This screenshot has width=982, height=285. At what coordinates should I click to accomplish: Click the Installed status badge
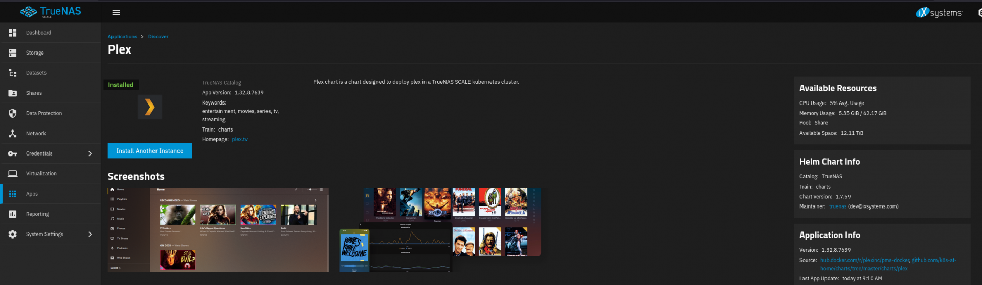[121, 85]
